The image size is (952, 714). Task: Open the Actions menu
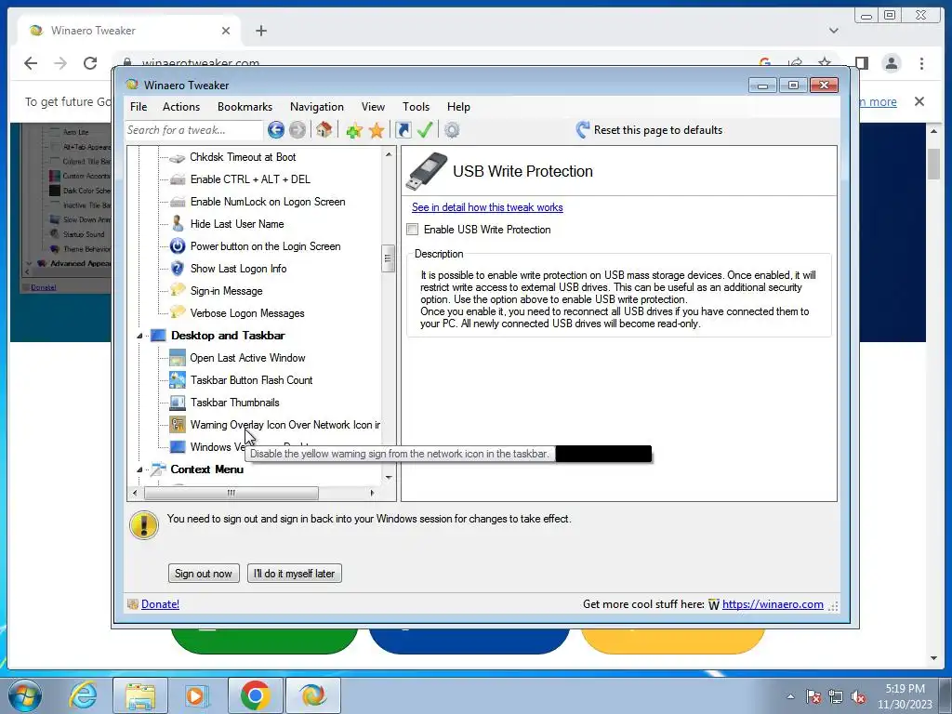click(x=181, y=107)
